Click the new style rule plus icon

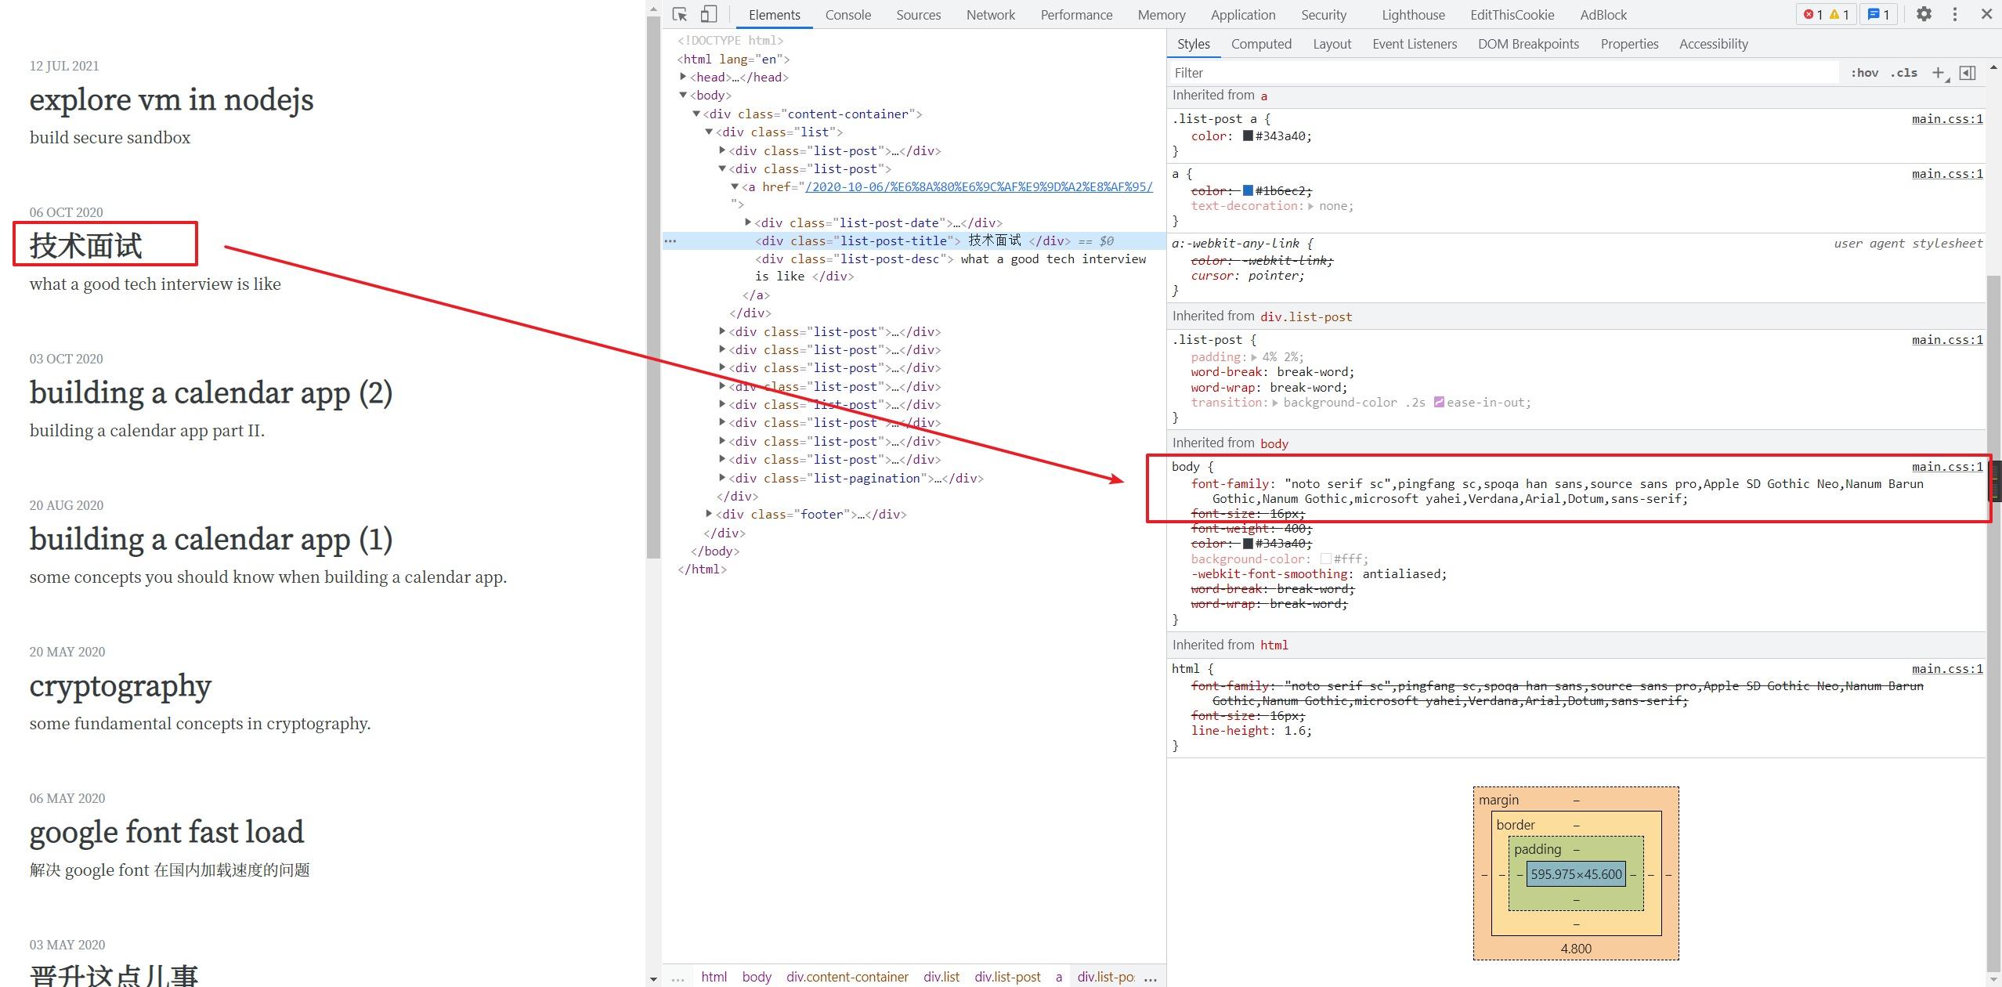coord(1938,73)
